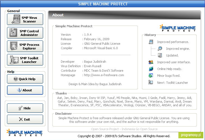Exit the application
Screen dimensions: 205x140
point(25,119)
